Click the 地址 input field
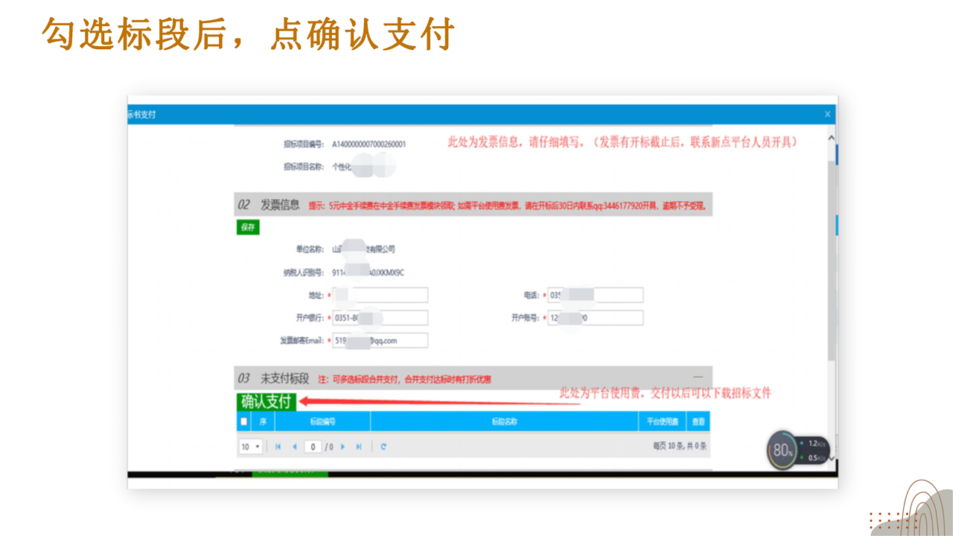The image size is (953, 536). tap(380, 296)
